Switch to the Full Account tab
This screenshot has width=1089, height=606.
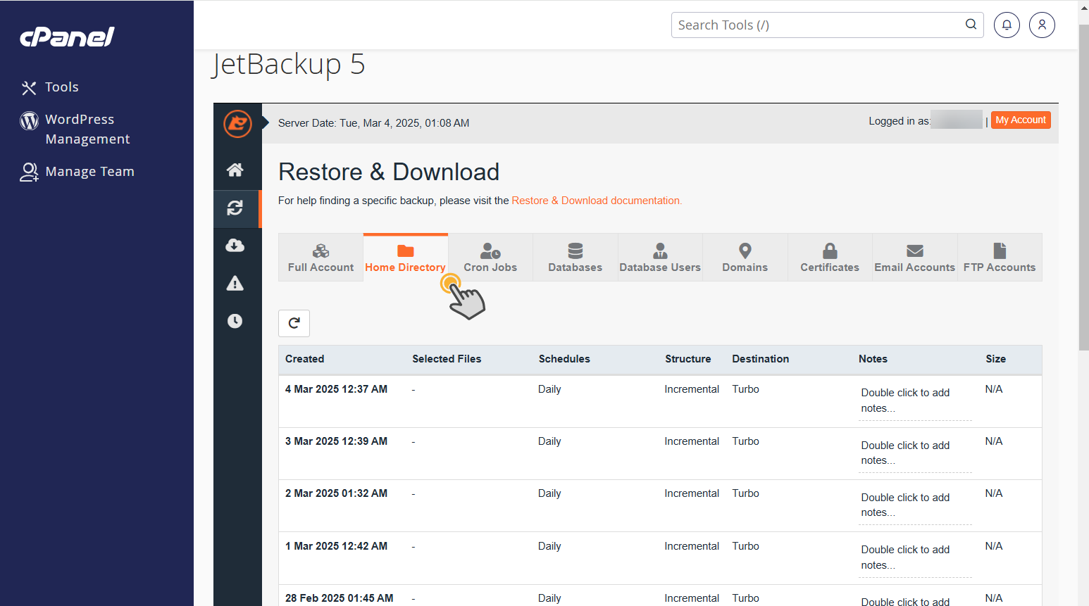pos(321,258)
